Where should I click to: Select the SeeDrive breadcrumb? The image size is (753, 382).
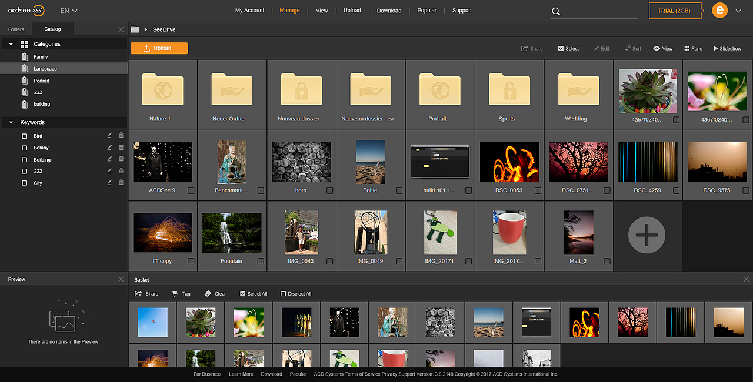point(164,29)
